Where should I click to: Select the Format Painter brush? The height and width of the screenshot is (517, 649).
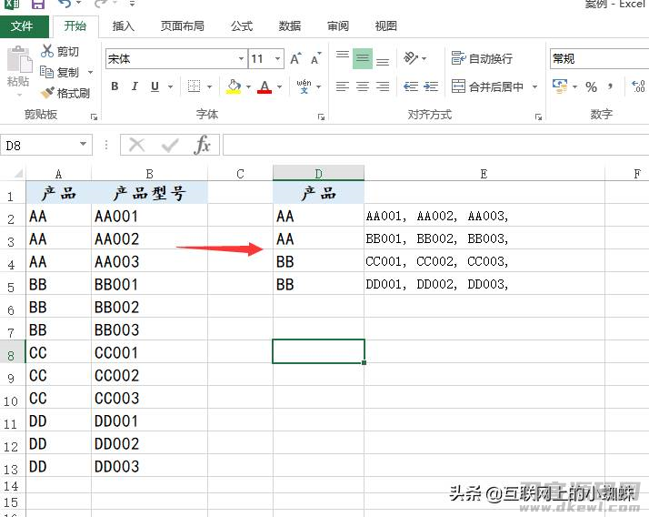click(x=47, y=93)
